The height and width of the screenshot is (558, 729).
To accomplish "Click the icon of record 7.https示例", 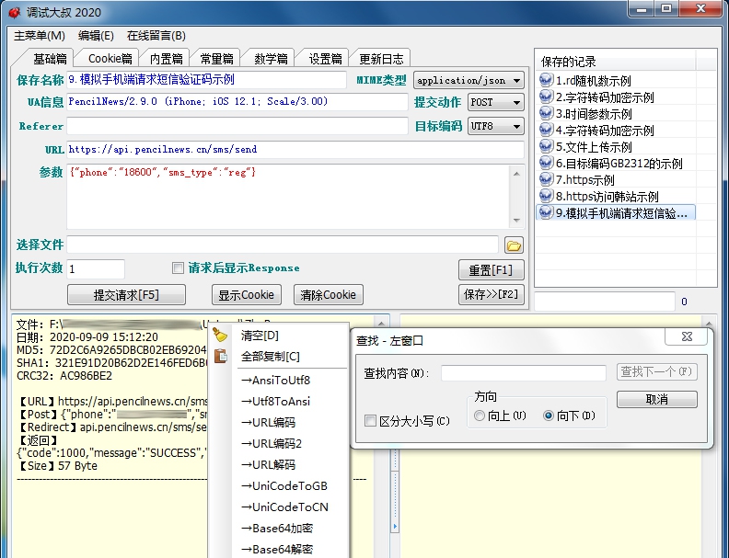I will click(546, 179).
